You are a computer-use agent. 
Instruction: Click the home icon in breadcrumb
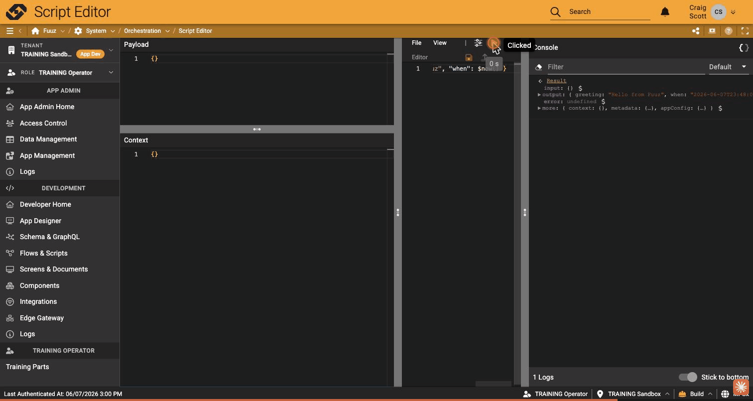pyautogui.click(x=35, y=31)
